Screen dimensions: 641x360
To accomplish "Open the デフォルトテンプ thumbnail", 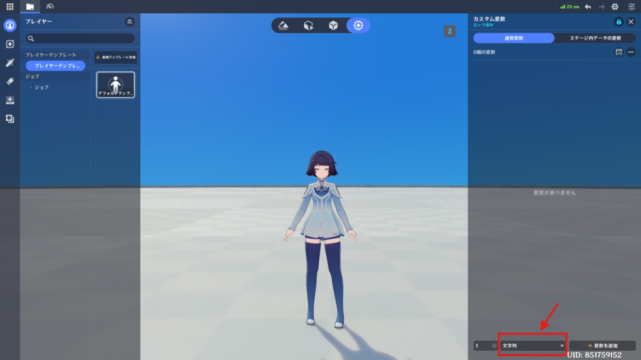I will point(116,85).
